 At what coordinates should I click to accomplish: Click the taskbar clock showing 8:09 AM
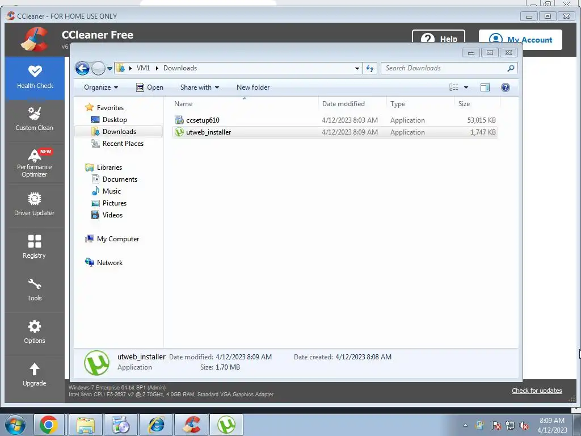551,425
